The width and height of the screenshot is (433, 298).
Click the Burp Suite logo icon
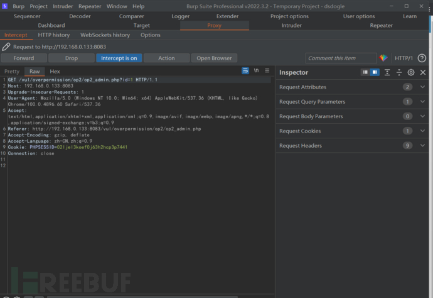tap(4, 6)
